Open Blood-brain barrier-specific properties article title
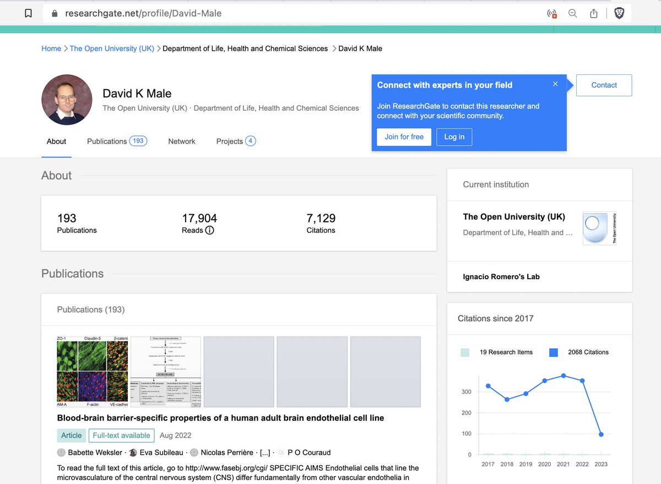661x484 pixels. (221, 418)
